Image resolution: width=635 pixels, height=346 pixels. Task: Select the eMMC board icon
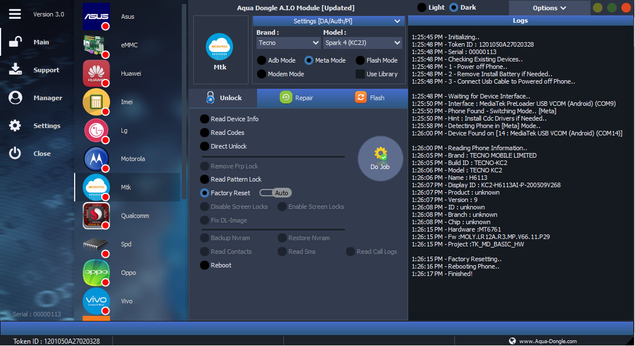point(96,45)
